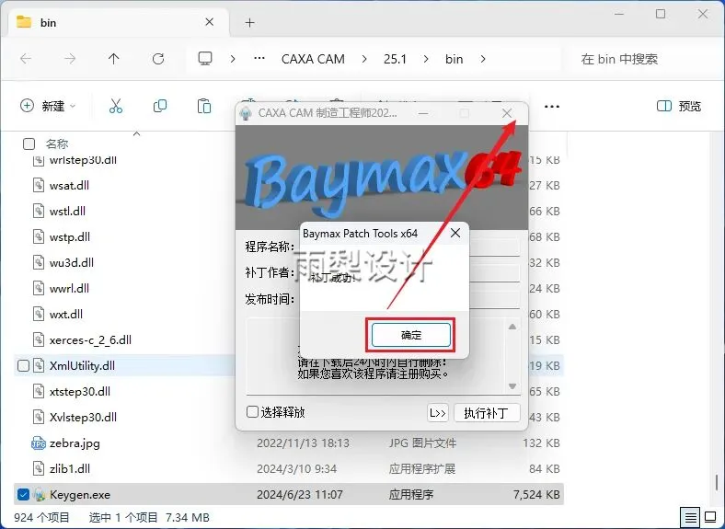This screenshot has width=725, height=529.
Task: Click the zebra.jpg JPG file icon
Action: click(39, 443)
